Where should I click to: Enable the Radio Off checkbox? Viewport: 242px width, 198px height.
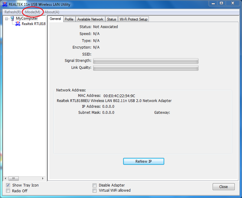tap(8, 191)
